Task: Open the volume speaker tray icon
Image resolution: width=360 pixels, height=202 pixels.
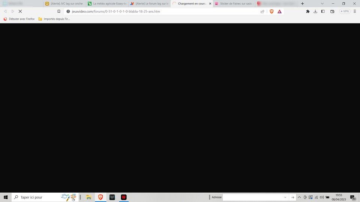Action: [x=322, y=197]
